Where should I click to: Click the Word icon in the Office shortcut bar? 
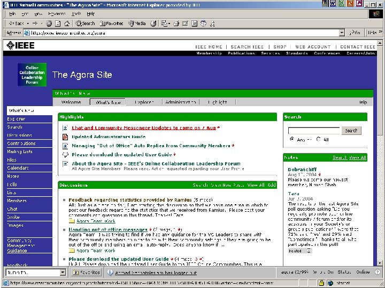point(333,3)
